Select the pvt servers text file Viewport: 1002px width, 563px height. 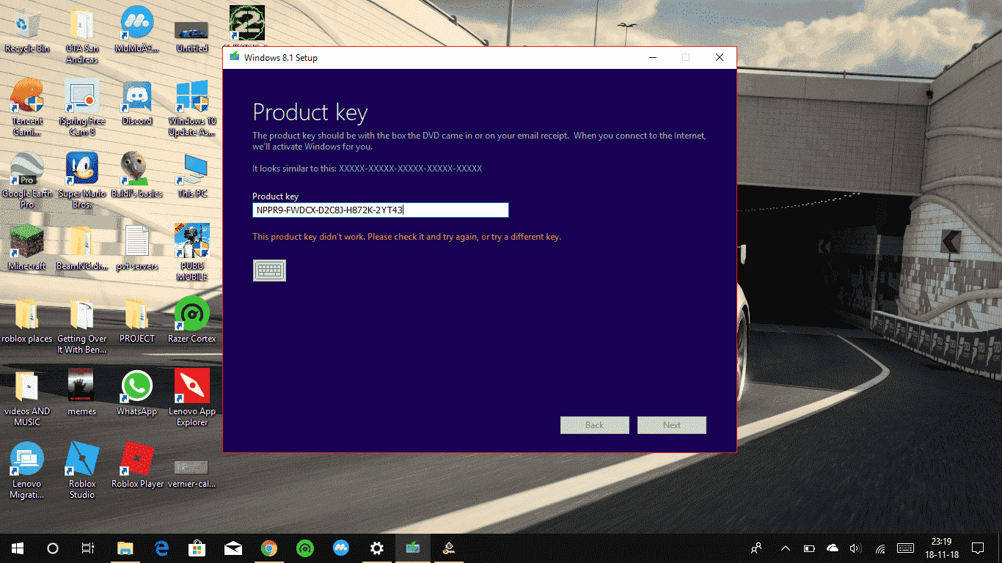(136, 248)
